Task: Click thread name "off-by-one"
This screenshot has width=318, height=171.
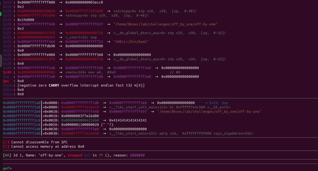Action: click(x=51, y=155)
